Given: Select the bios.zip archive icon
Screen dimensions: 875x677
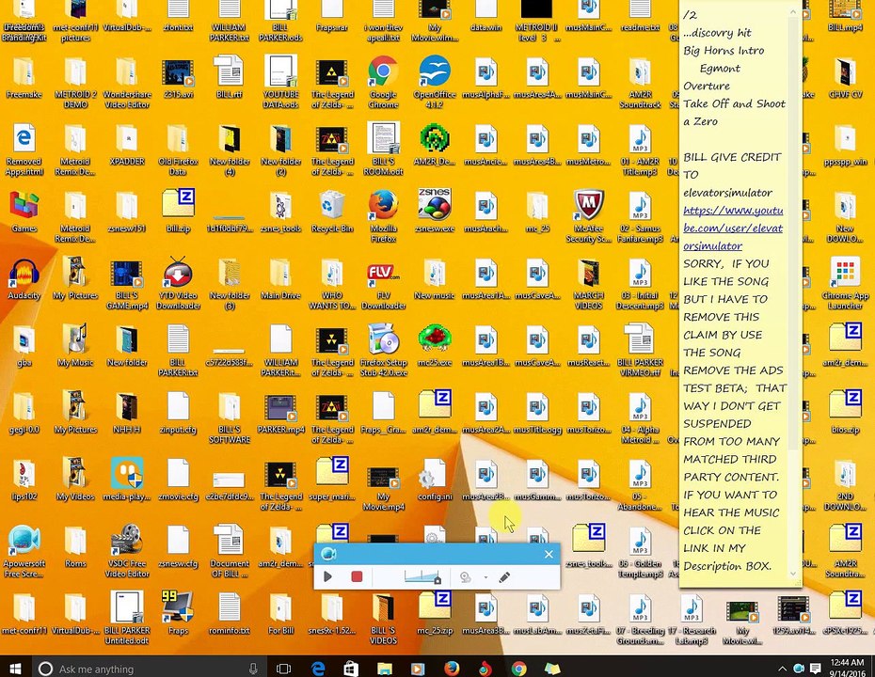Looking at the screenshot, I should point(845,412).
